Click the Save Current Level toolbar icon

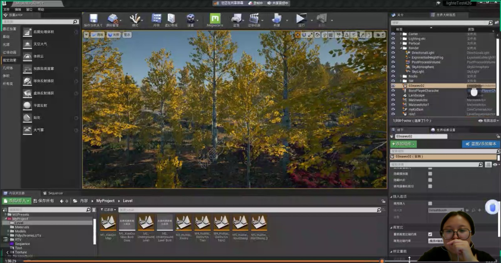coord(93,19)
